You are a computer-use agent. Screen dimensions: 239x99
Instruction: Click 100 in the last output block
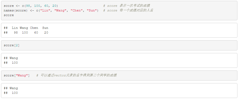15,93
